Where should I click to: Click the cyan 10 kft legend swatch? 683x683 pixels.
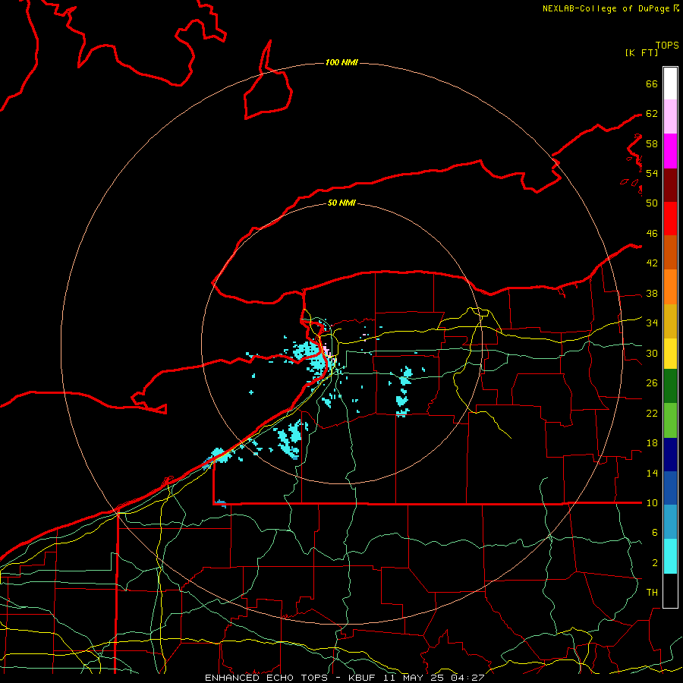pos(670,556)
